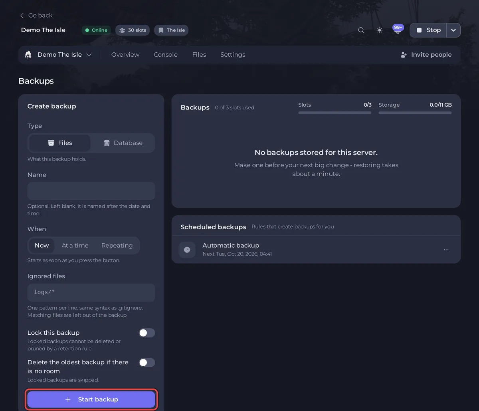Click the 30 slots badge

pos(133,30)
